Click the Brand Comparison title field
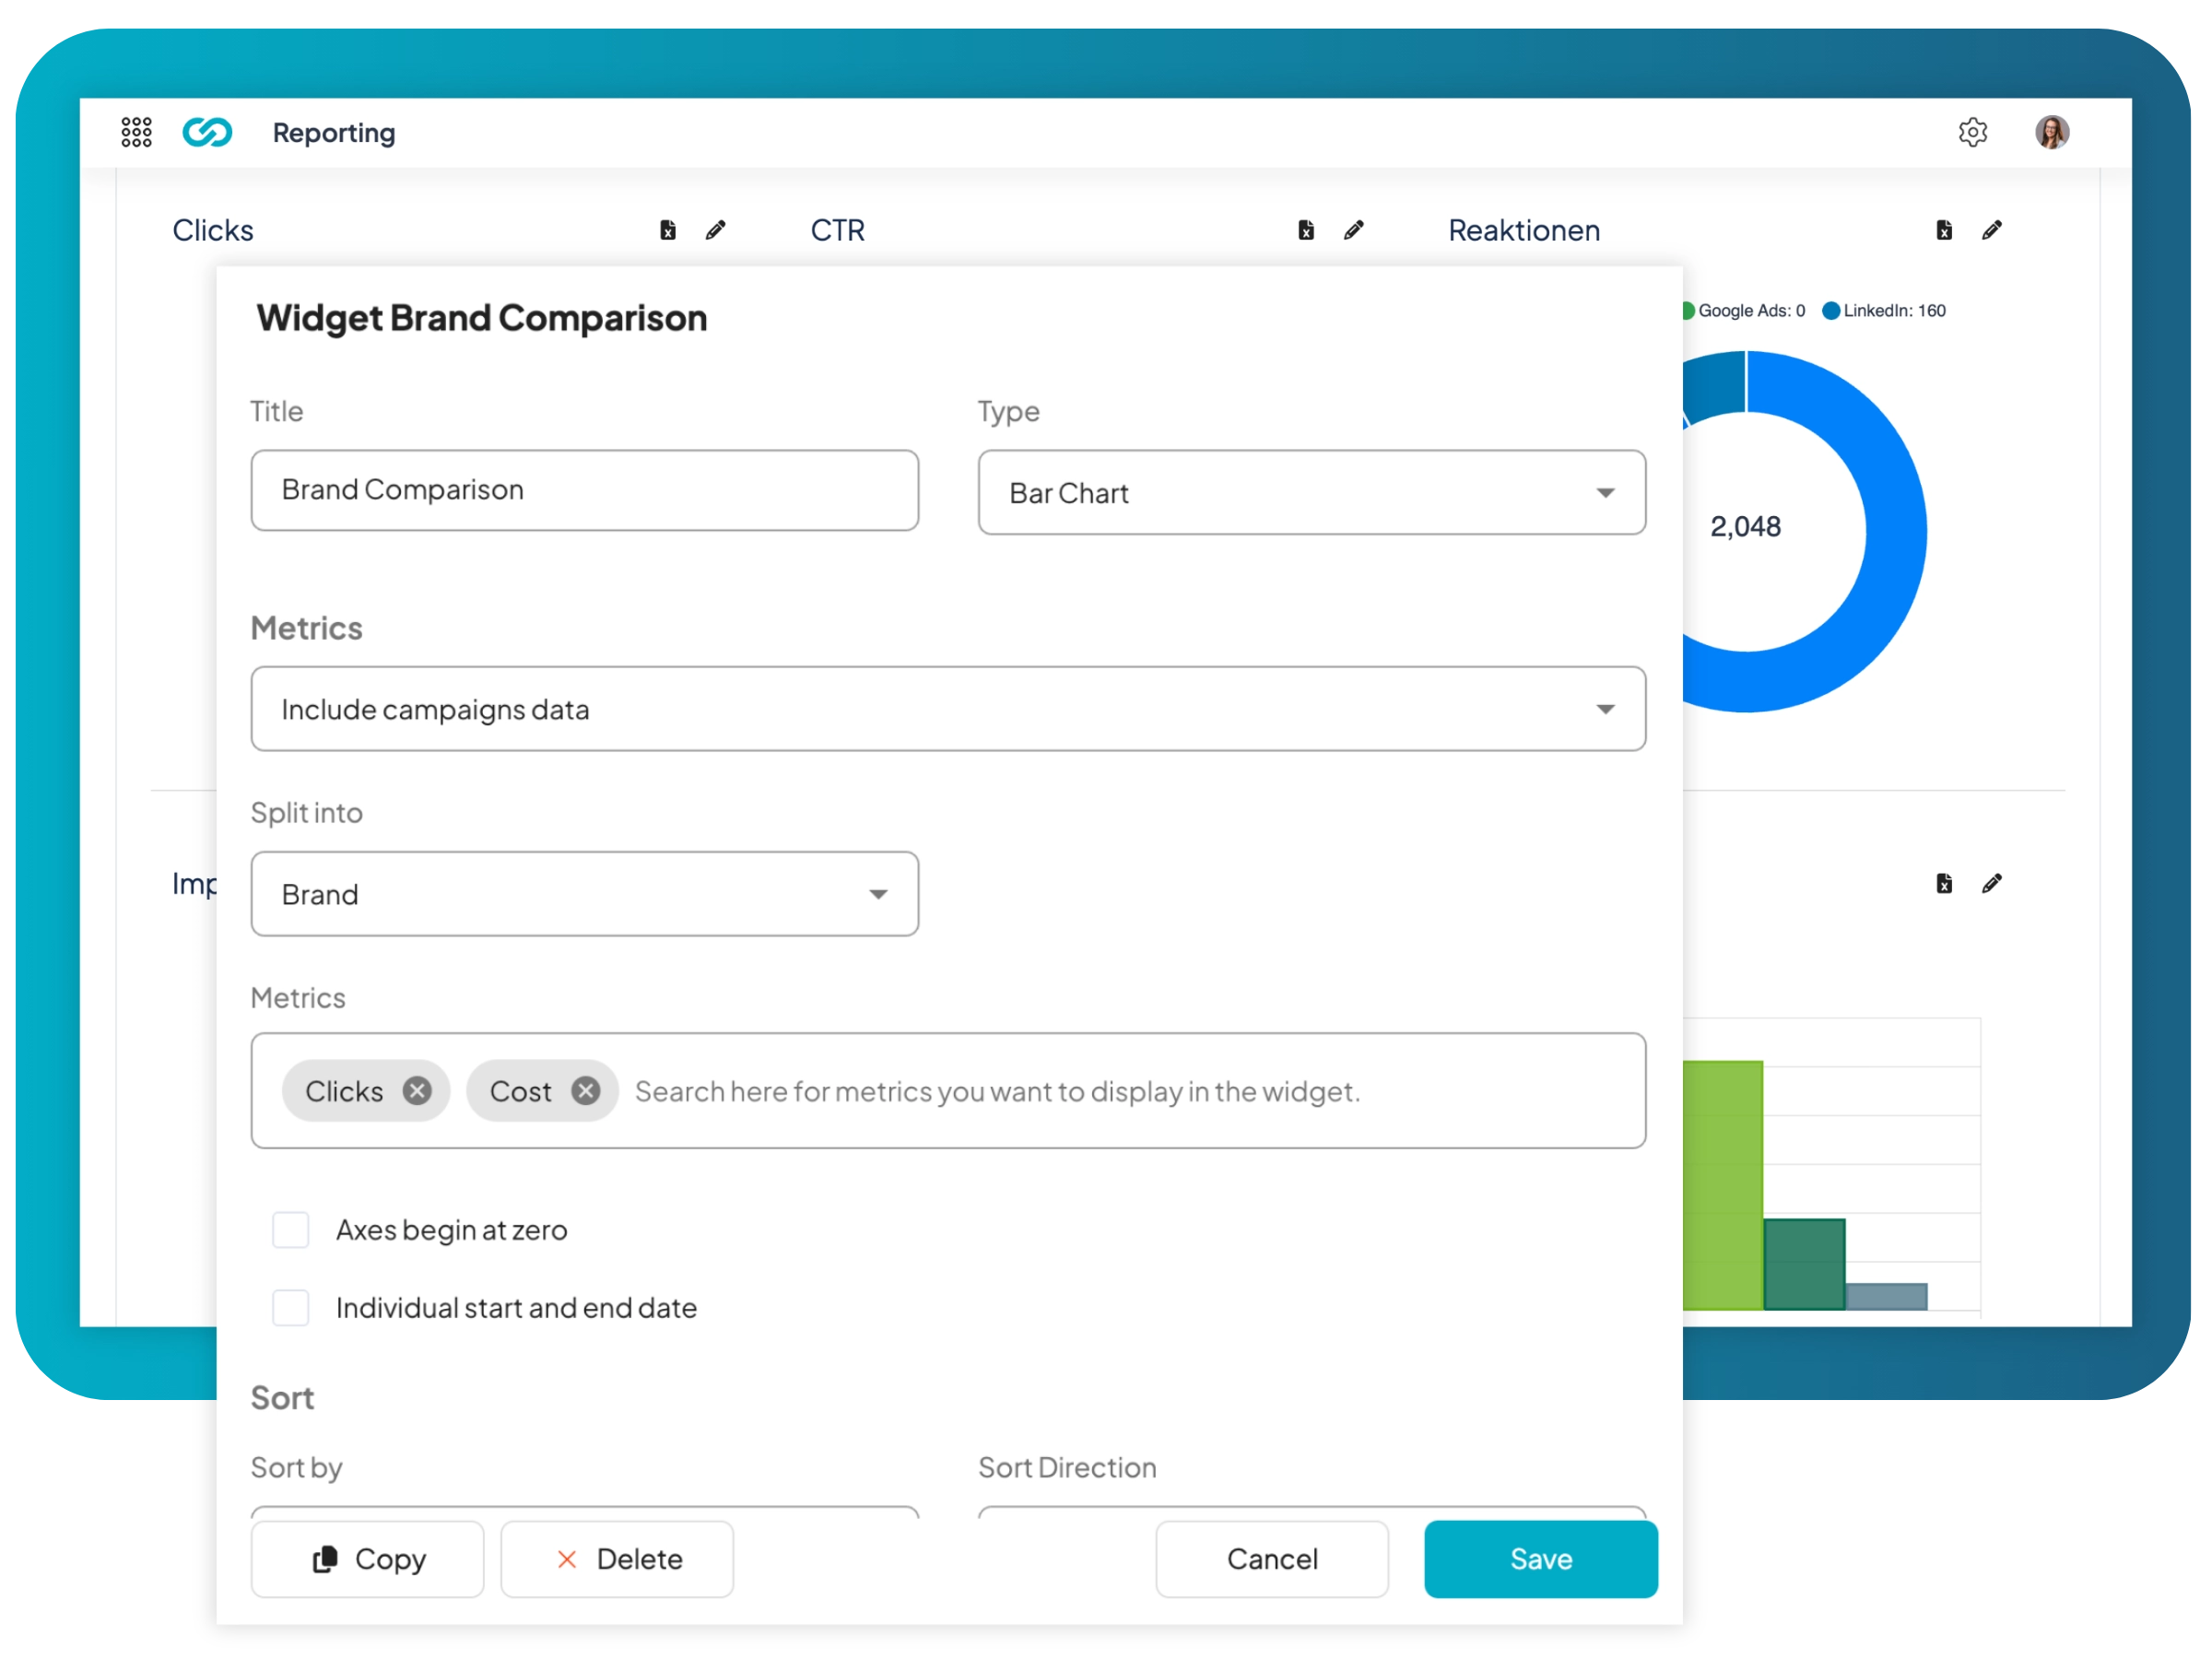Screen dimensions: 2212x1659 (584, 490)
